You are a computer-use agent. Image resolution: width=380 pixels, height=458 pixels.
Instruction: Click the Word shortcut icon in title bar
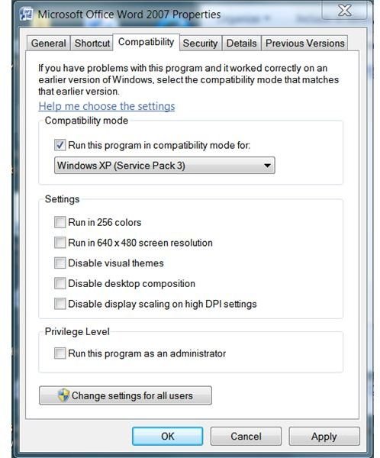[x=26, y=15]
